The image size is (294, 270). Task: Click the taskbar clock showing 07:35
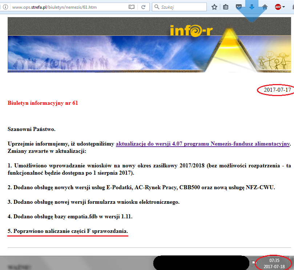pyautogui.click(x=274, y=263)
